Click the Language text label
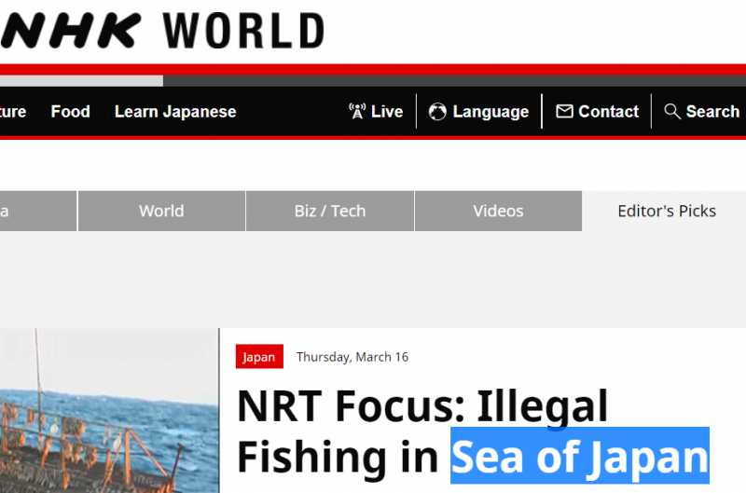The image size is (746, 493). pyautogui.click(x=490, y=112)
